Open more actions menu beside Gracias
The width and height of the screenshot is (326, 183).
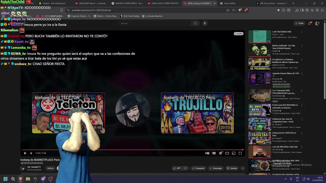tap(243, 168)
